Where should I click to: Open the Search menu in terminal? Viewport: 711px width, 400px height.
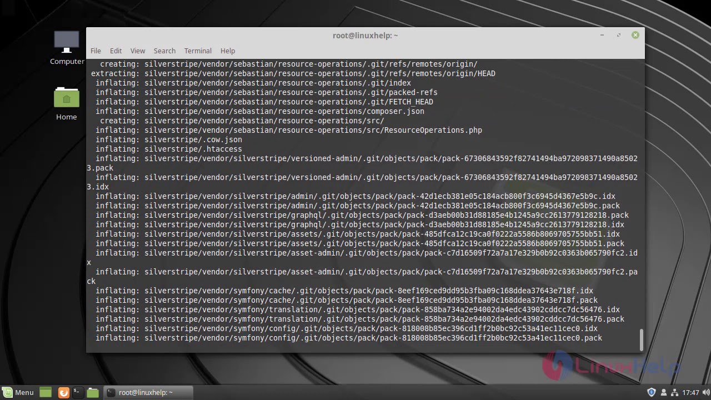pyautogui.click(x=164, y=51)
